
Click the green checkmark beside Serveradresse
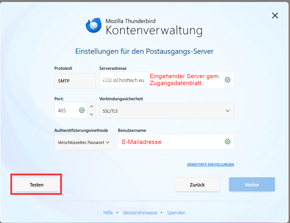228,80
